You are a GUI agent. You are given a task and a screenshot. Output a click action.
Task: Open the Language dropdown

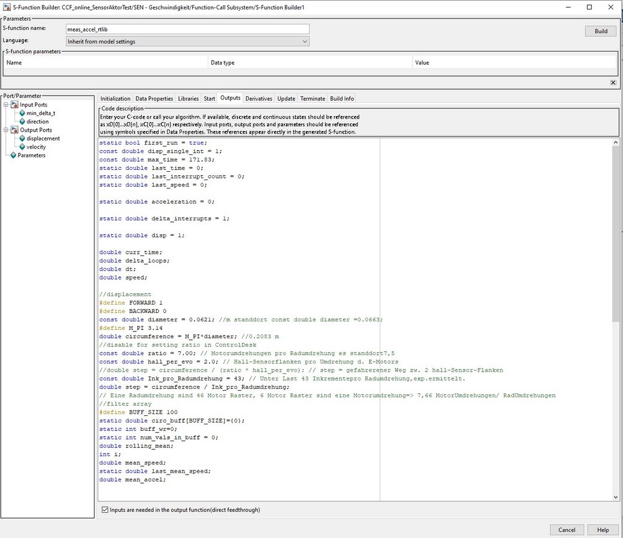(187, 42)
